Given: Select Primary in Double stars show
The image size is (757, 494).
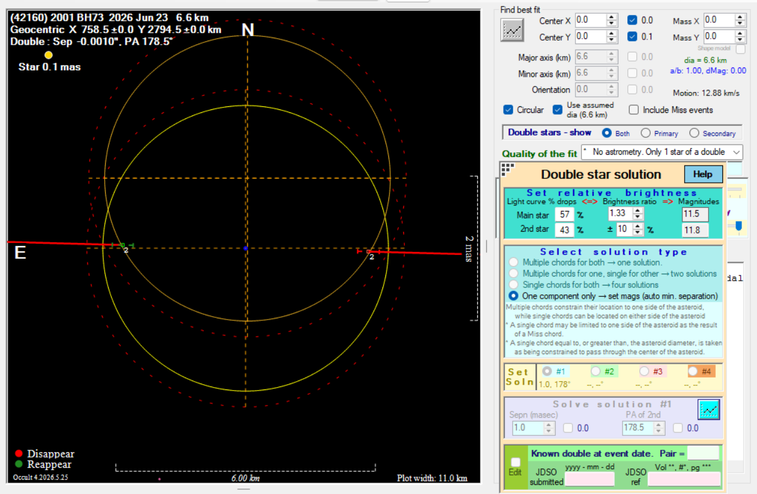Looking at the screenshot, I should point(645,133).
